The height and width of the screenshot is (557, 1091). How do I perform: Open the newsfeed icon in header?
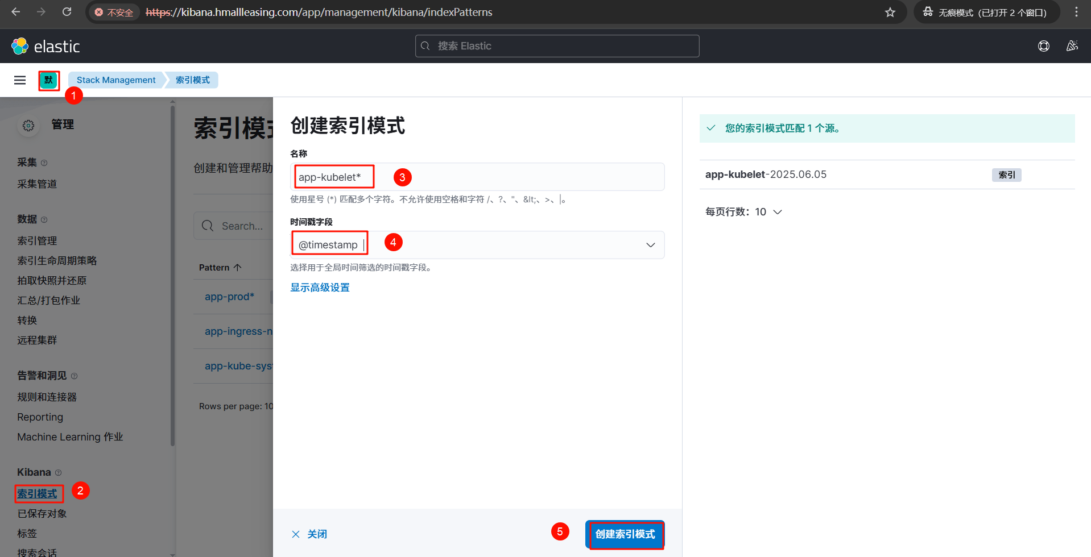pyautogui.click(x=1072, y=46)
